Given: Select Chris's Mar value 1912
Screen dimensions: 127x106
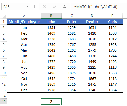Looking at the screenshot, I should (x=112, y=39).
